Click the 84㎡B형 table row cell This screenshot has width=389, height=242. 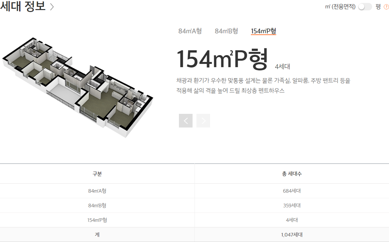point(97,206)
